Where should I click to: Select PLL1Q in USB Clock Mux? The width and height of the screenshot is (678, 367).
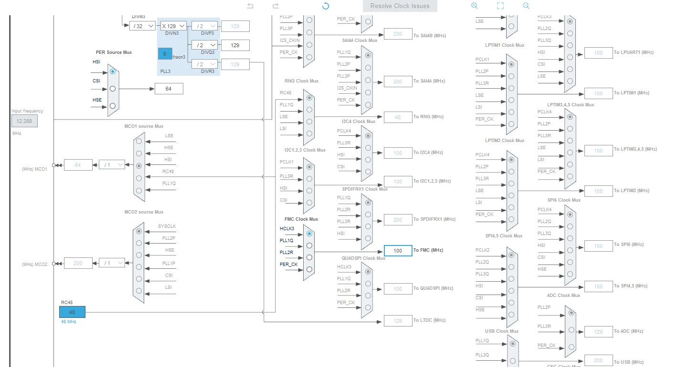[x=512, y=343]
